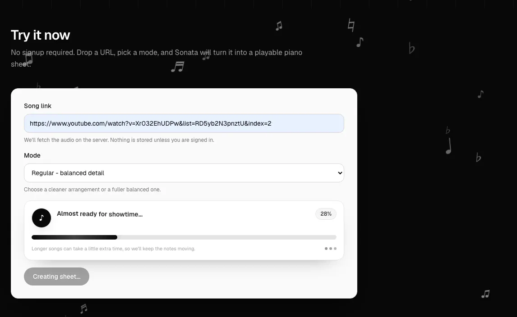Click the "No signup required" description paragraph
This screenshot has width=517, height=317.
point(157,58)
